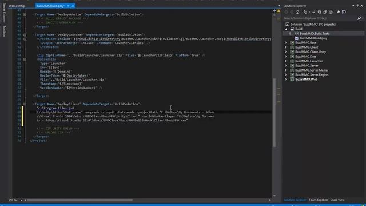Click the Forward arrow in Solution Explorer toolbar
Viewport: 366px width, 206px height.
click(x=292, y=12)
